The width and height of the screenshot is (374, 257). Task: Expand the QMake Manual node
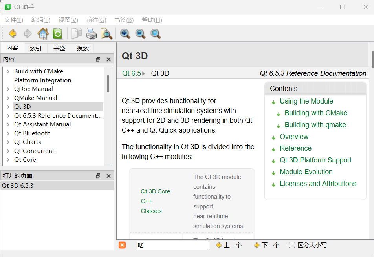click(x=8, y=98)
